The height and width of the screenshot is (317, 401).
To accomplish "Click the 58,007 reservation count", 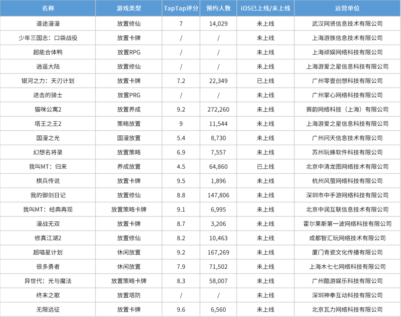I will pos(218,281).
